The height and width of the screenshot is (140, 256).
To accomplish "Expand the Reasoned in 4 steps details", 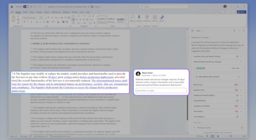I will tap(201, 37).
